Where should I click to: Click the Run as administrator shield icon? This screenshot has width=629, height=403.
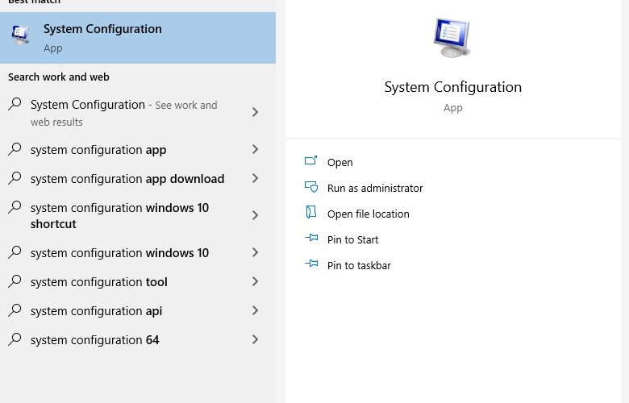311,187
